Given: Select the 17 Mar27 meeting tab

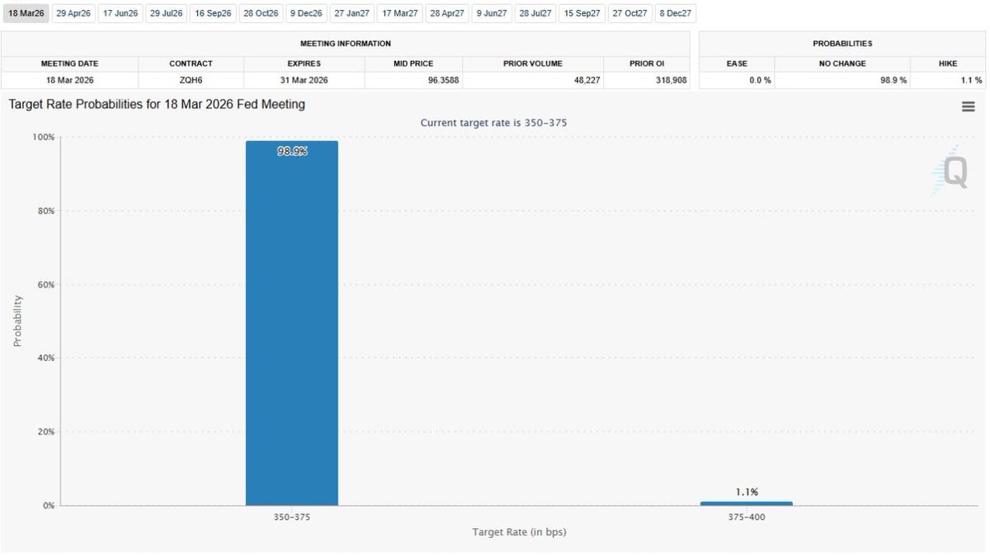Looking at the screenshot, I should coord(400,13).
